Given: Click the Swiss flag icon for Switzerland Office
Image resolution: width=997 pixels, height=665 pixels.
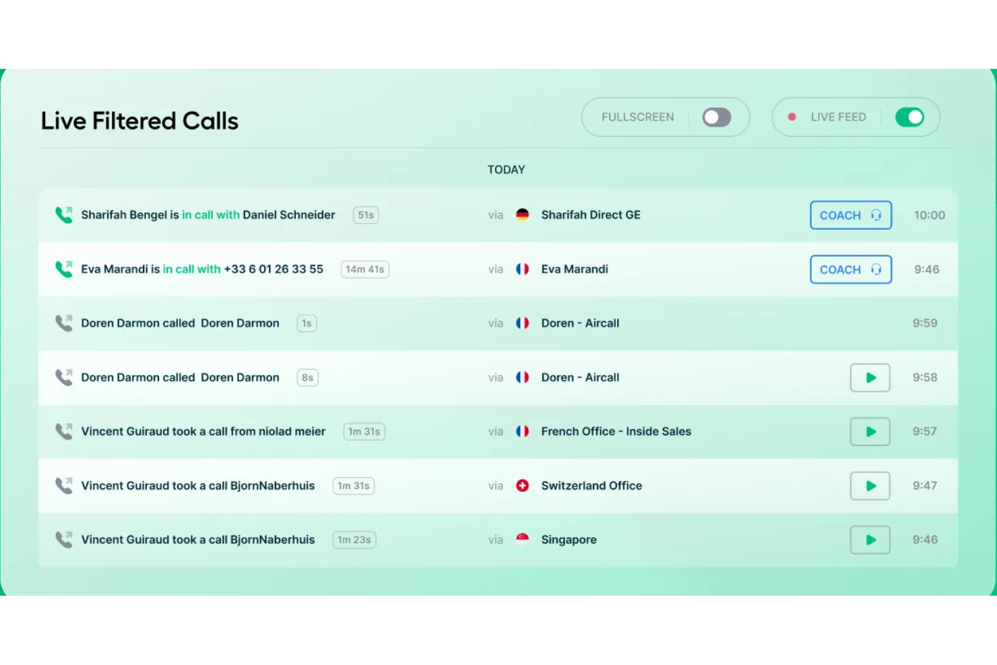Looking at the screenshot, I should [523, 485].
